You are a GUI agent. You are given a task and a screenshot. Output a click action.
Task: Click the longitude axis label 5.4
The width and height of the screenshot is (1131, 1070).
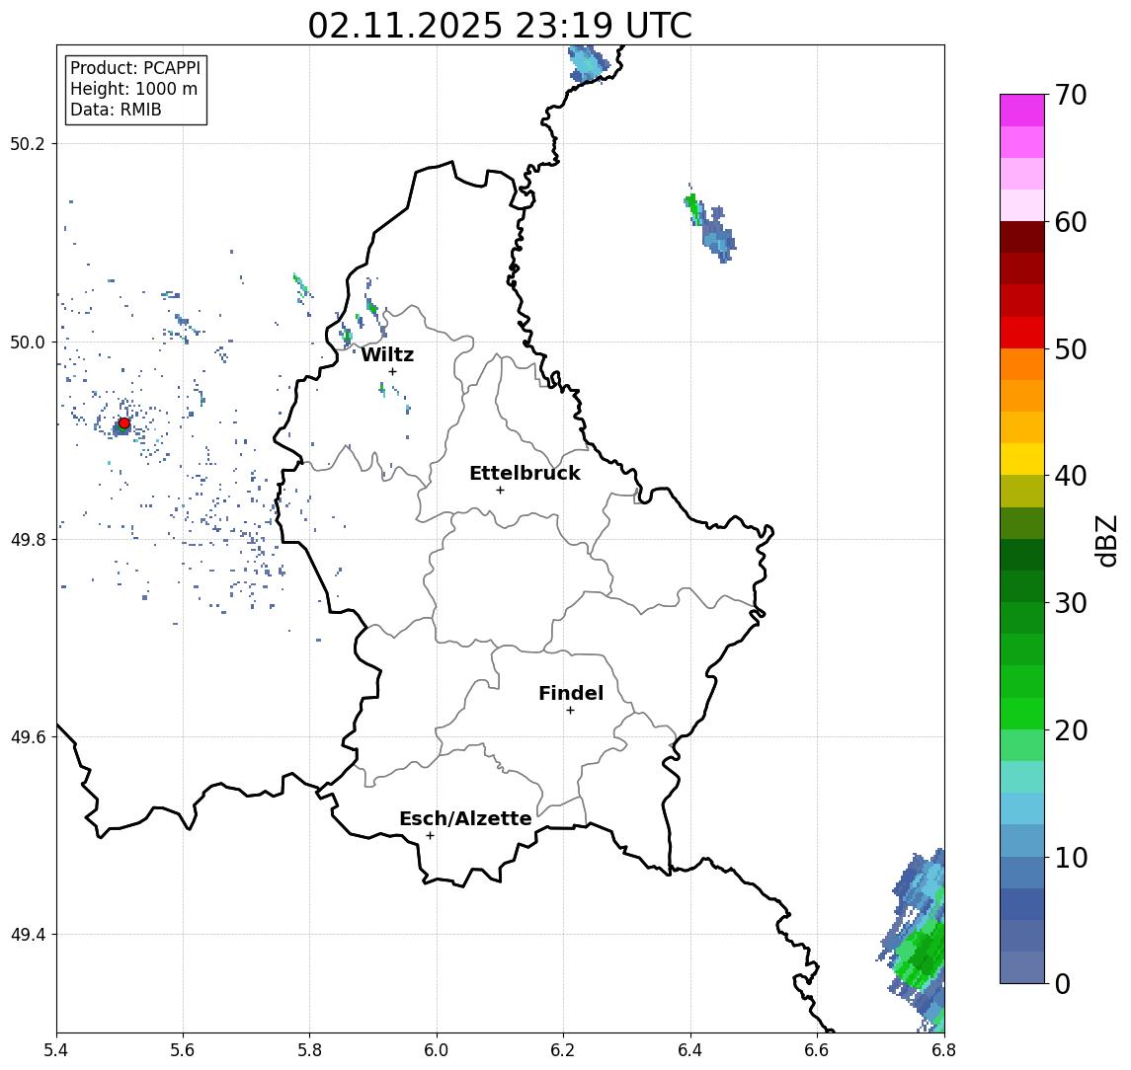pyautogui.click(x=56, y=1050)
